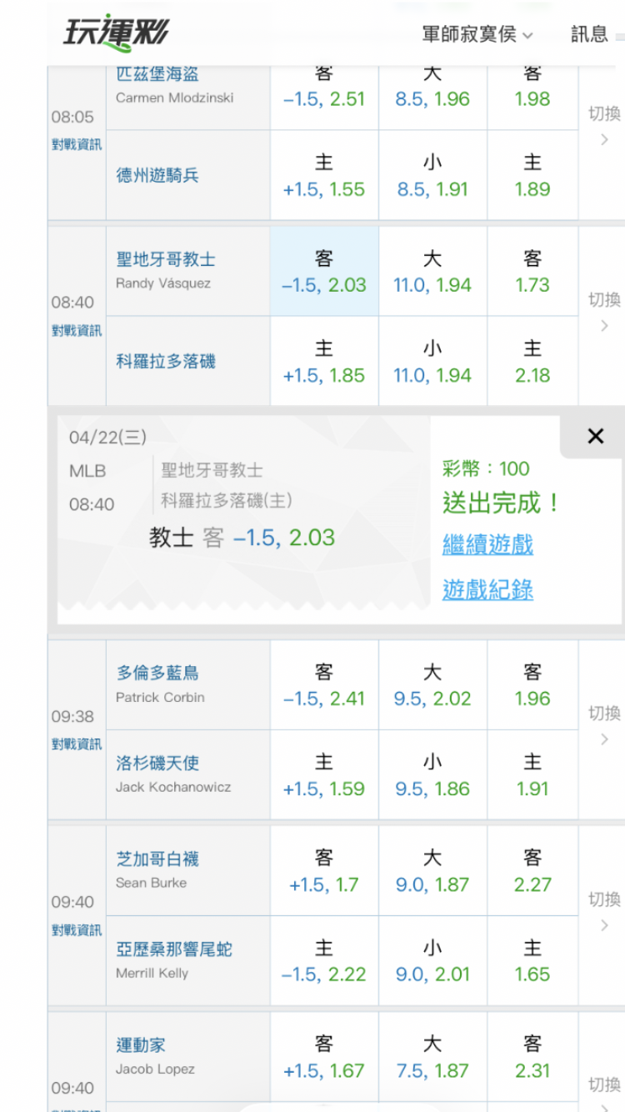This screenshot has width=625, height=1112.
Task: Expand 切換 for the Padres vs Rockies game
Action: (x=604, y=311)
